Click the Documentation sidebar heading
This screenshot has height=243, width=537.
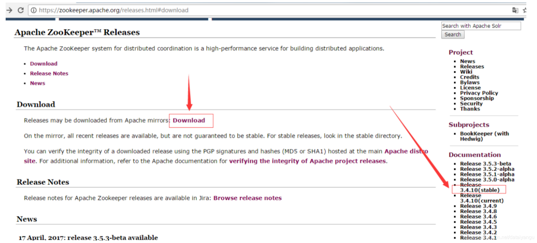(x=475, y=155)
